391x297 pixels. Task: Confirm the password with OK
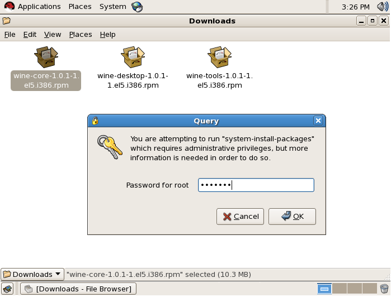[292, 217]
